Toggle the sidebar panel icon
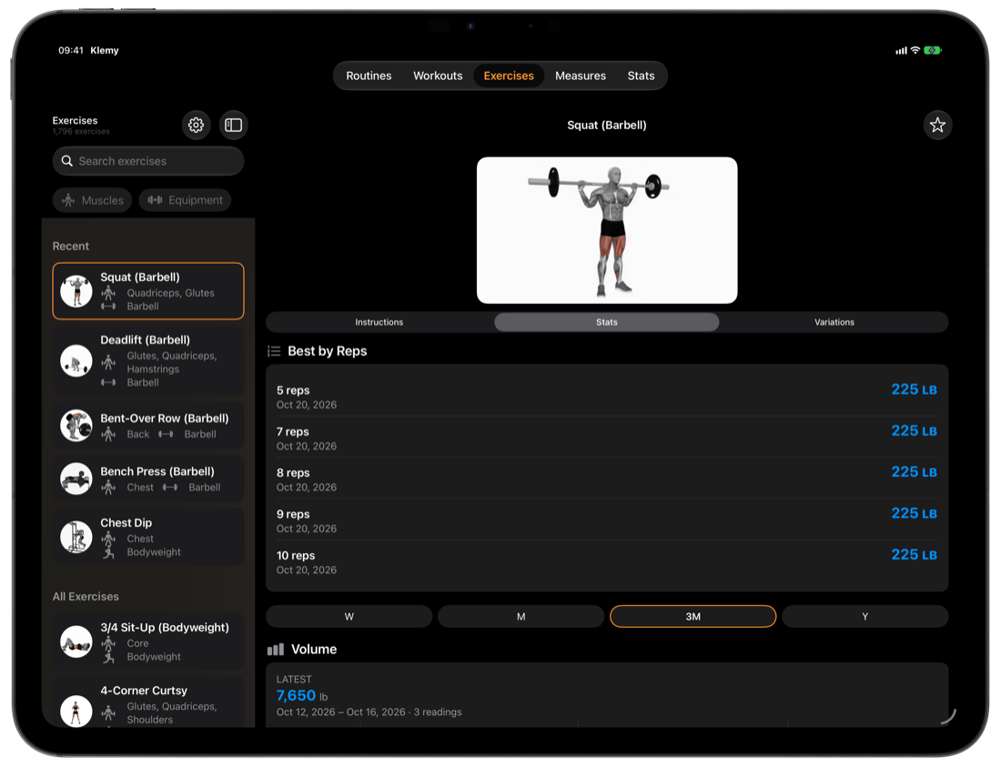Viewport: 1001px width, 767px height. [234, 125]
